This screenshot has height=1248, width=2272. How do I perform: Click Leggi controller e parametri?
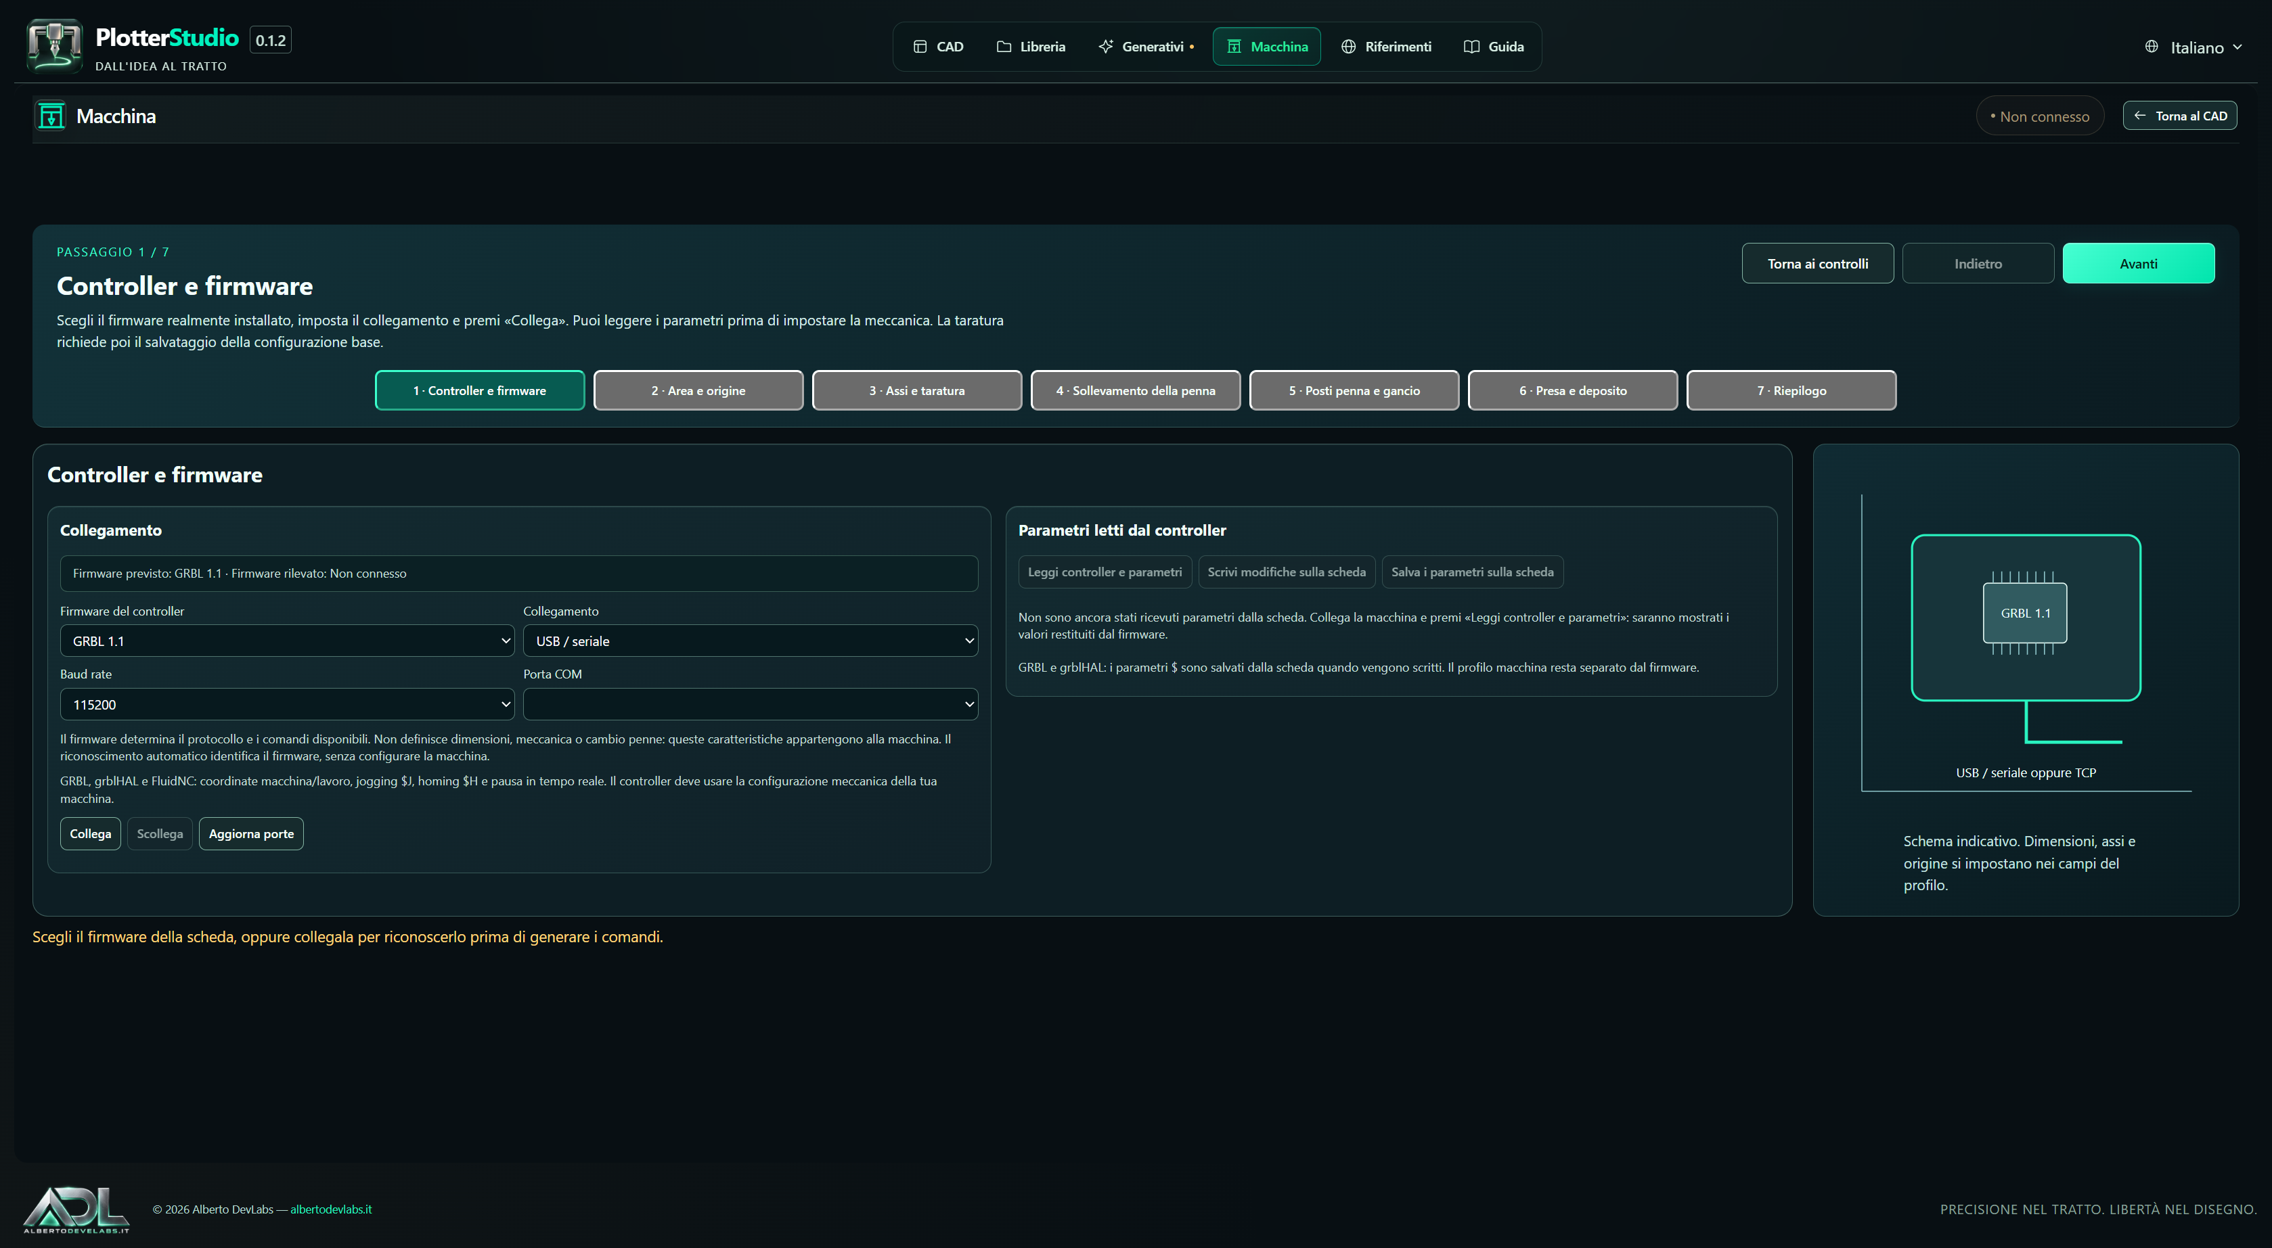click(x=1105, y=572)
